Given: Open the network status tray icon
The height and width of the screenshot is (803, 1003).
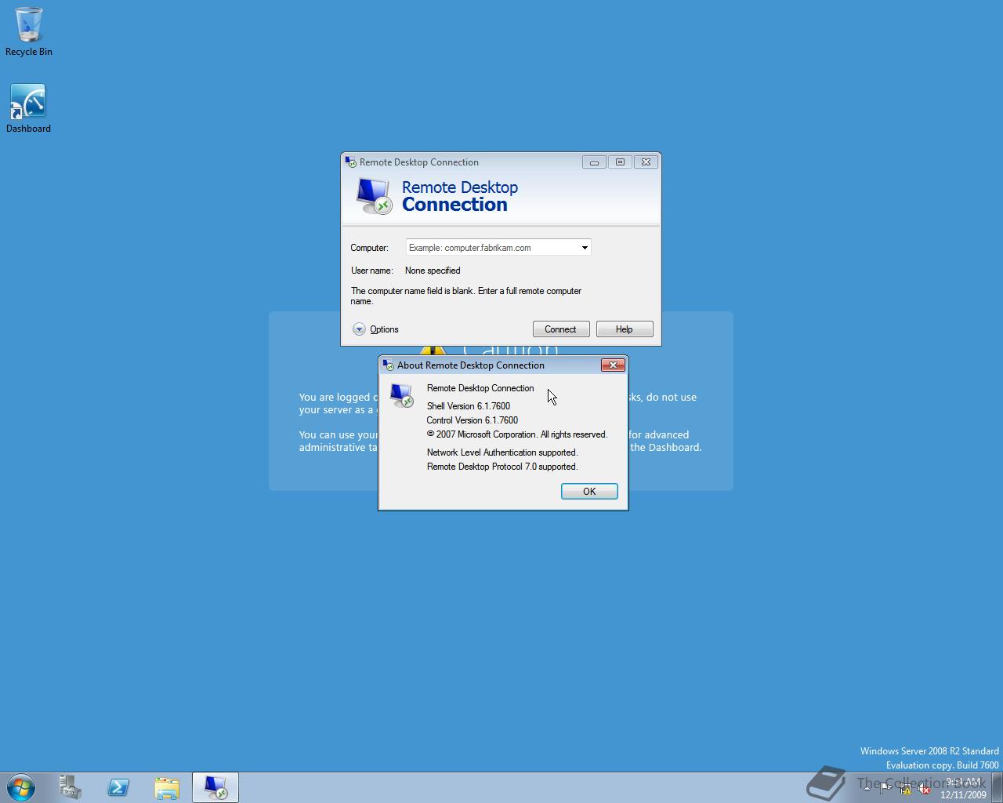Looking at the screenshot, I should point(905,788).
